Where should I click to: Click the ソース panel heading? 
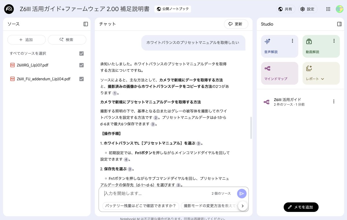click(14, 24)
